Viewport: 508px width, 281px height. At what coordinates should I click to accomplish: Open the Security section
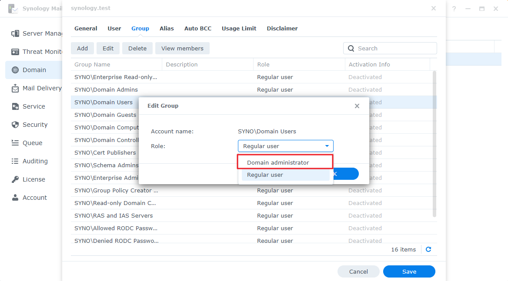(x=35, y=125)
